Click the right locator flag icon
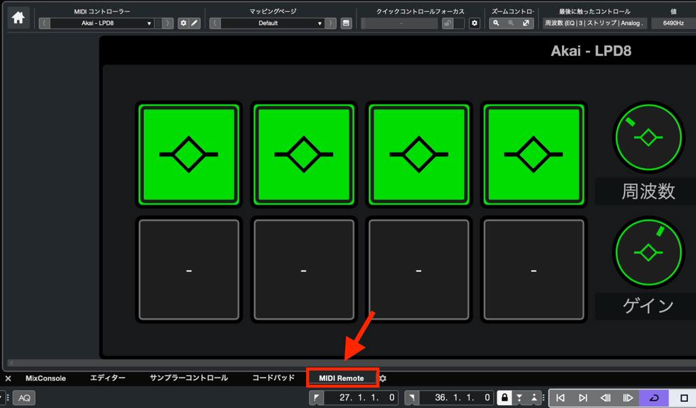Image resolution: width=696 pixels, height=408 pixels. 412,398
